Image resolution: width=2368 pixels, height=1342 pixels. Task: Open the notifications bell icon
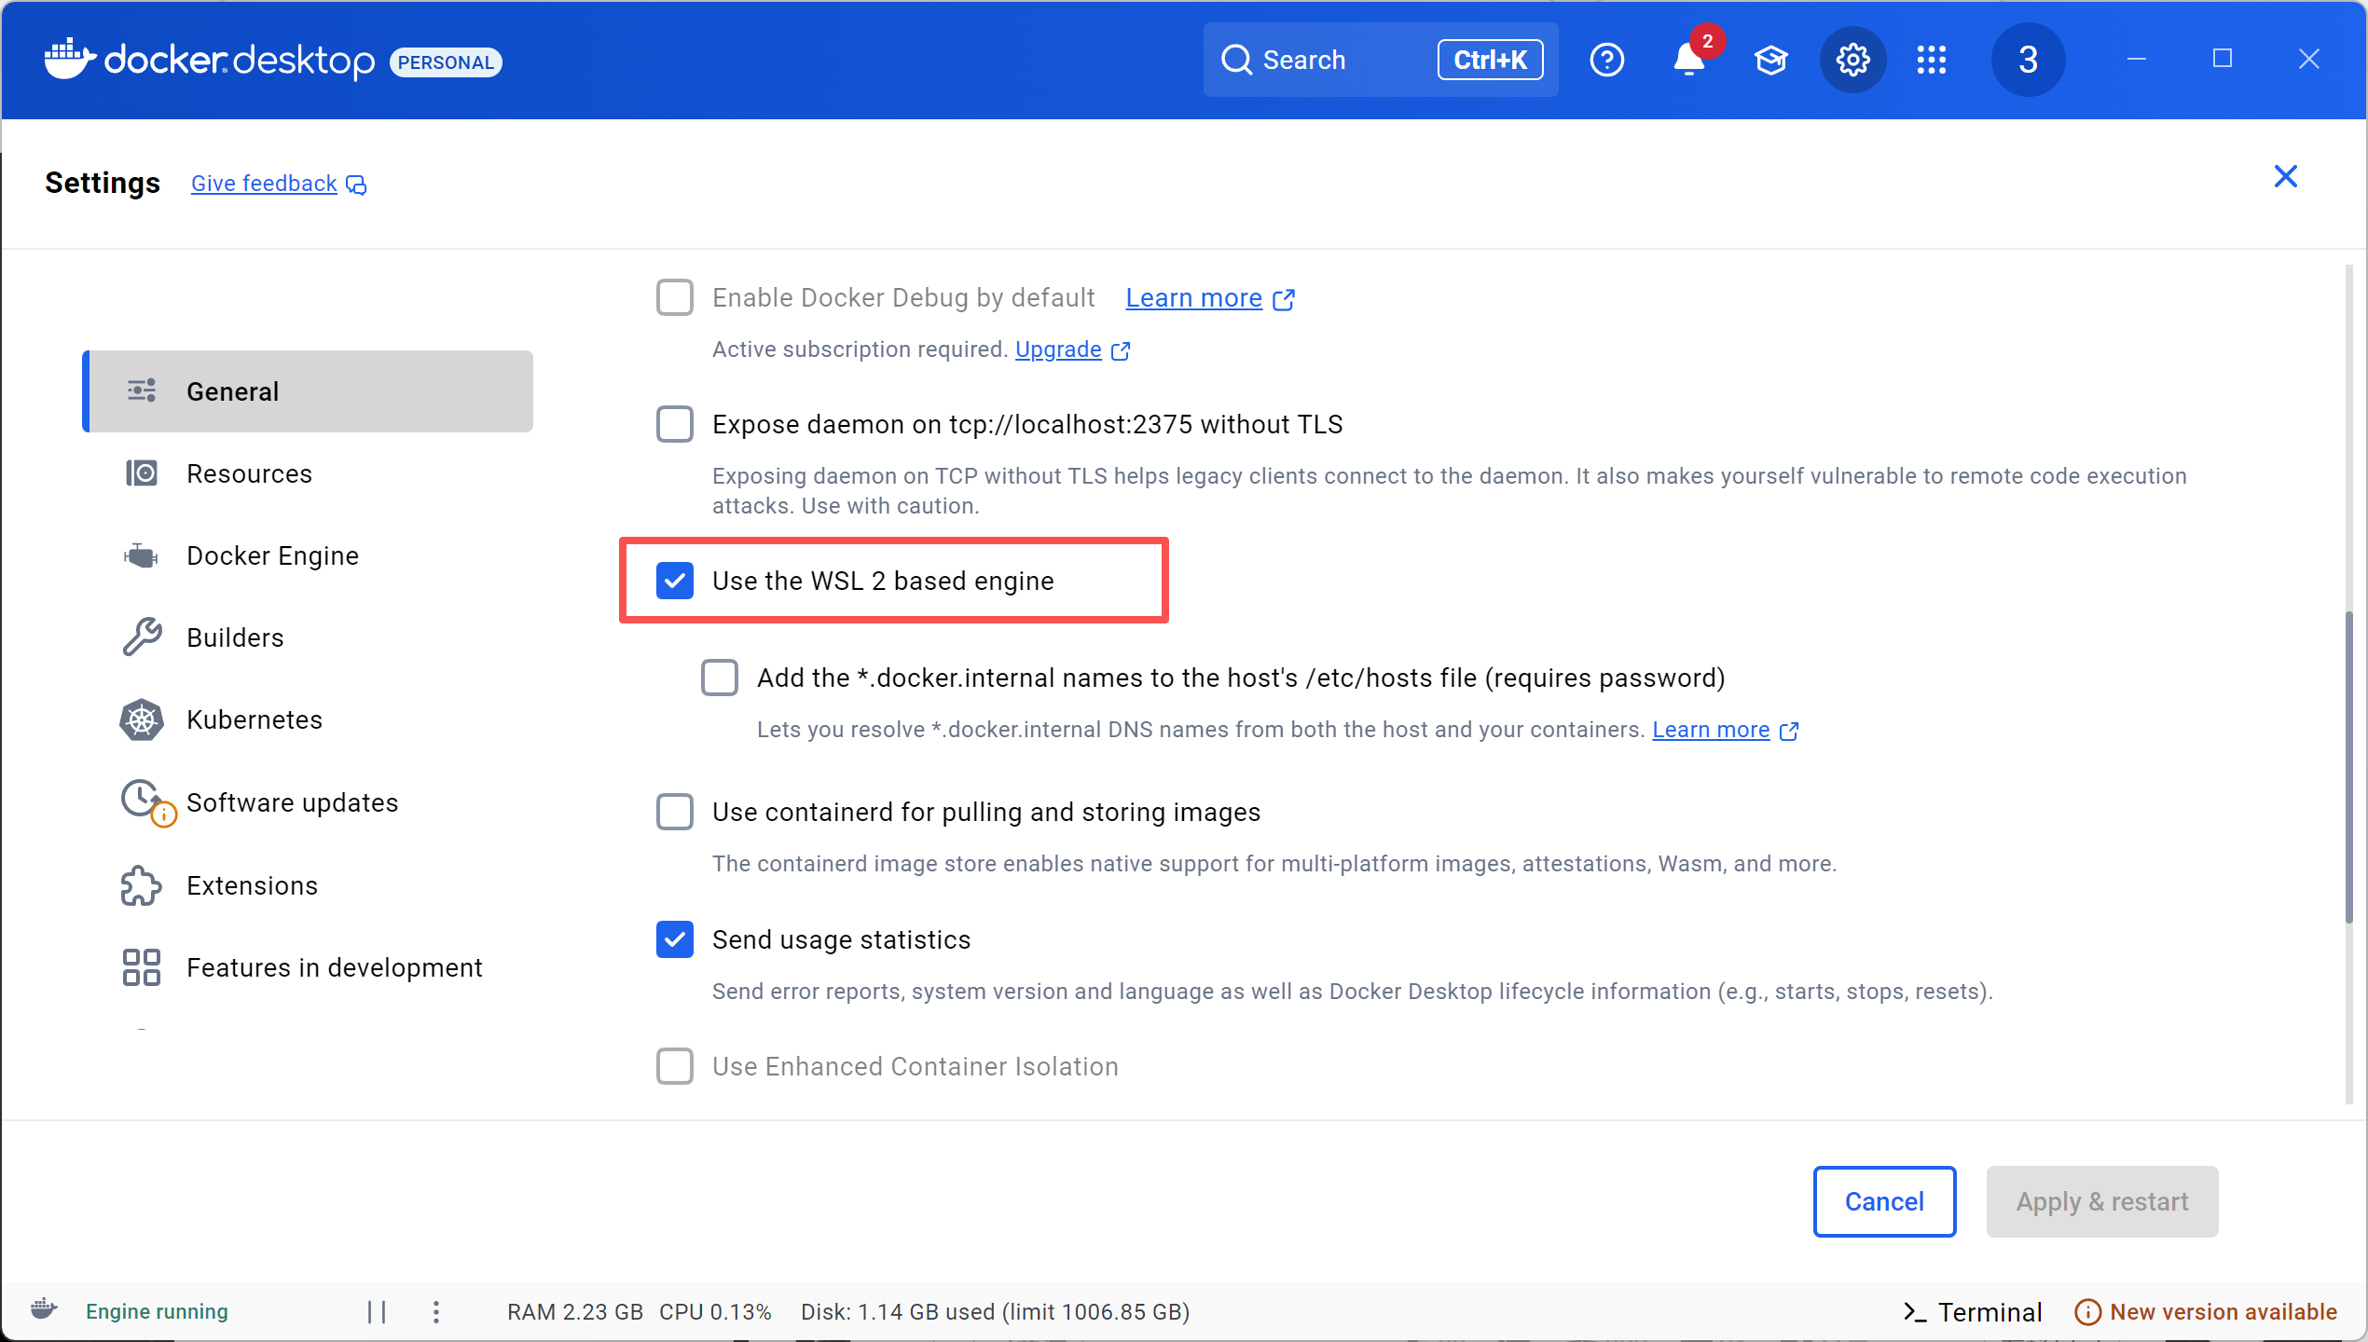click(x=1688, y=61)
